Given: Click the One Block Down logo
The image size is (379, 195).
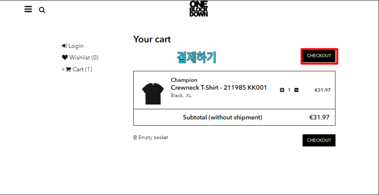Looking at the screenshot, I should [199, 9].
